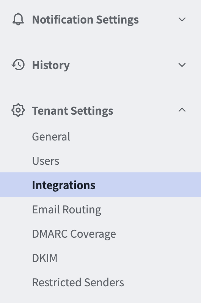
Task: Open Email Routing settings
Action: tap(67, 210)
